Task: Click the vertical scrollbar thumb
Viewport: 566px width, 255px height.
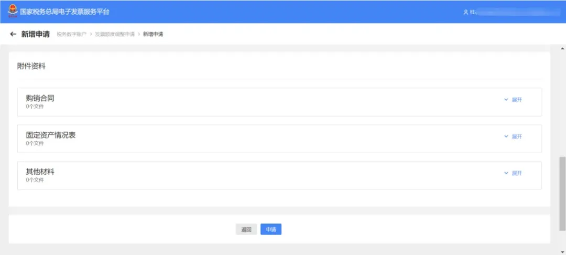Action: tap(562, 194)
